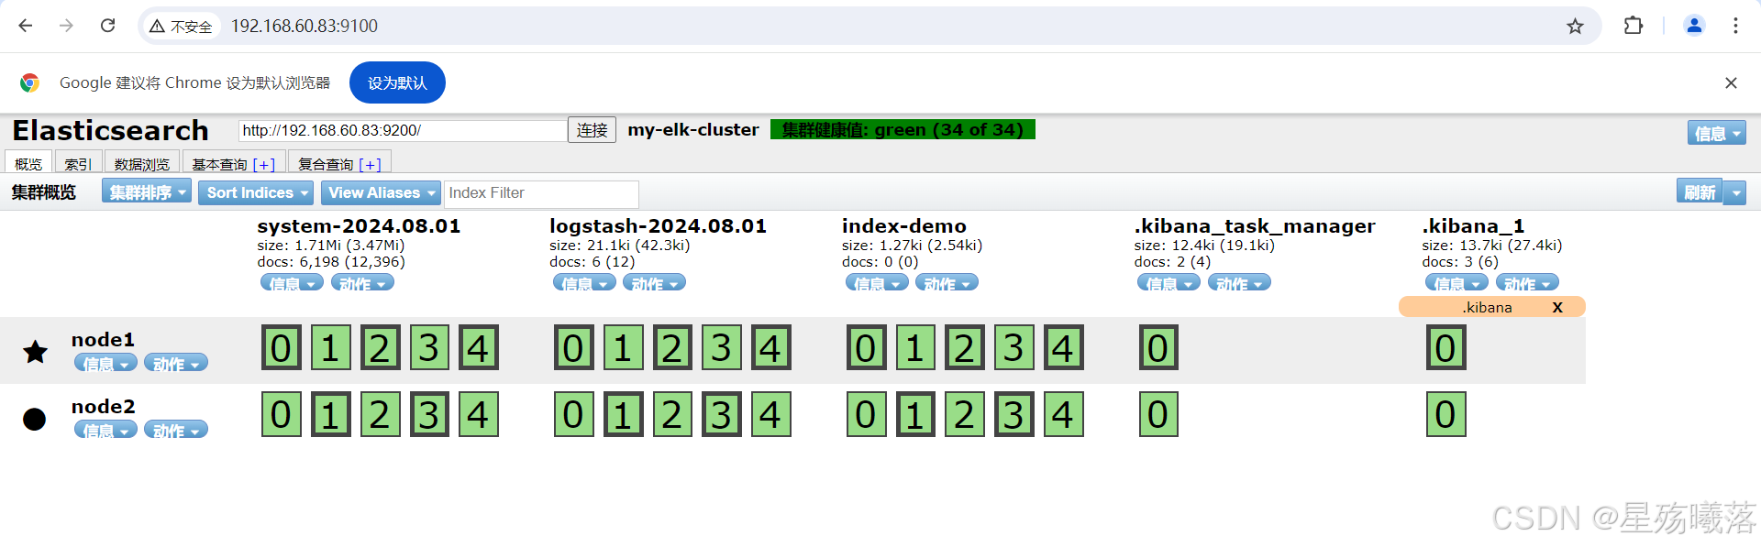The height and width of the screenshot is (547, 1761).
Task: Switch to the 索引 tab
Action: [78, 164]
